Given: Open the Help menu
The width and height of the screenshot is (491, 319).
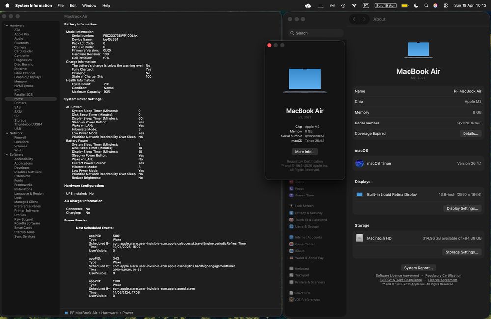Looking at the screenshot, I should (x=106, y=5).
